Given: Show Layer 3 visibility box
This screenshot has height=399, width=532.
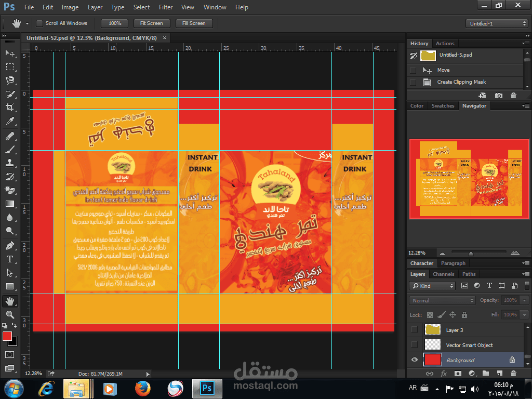Looking at the screenshot, I should [414, 329].
